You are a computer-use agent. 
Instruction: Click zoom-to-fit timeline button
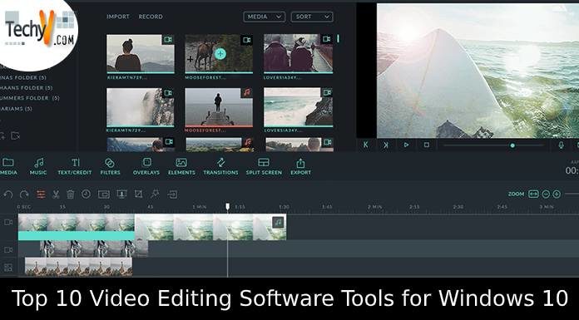pyautogui.click(x=533, y=194)
